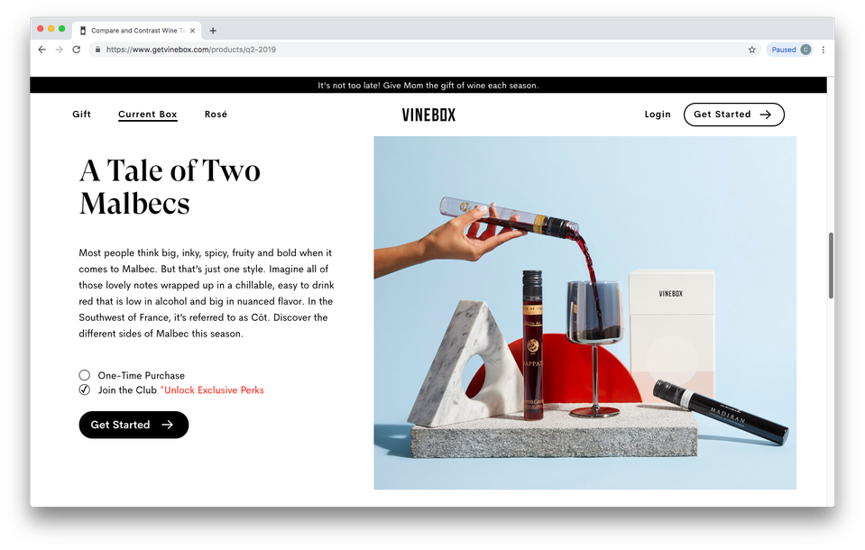Click the outlined Get Started header button
This screenshot has width=865, height=550.
click(733, 115)
